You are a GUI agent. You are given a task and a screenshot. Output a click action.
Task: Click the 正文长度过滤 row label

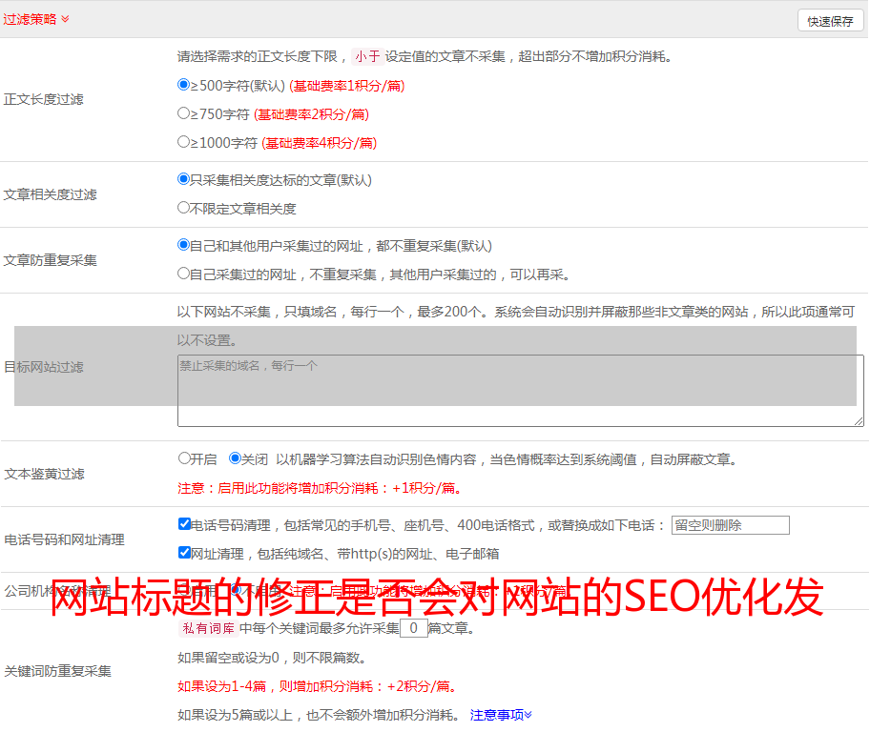(43, 99)
